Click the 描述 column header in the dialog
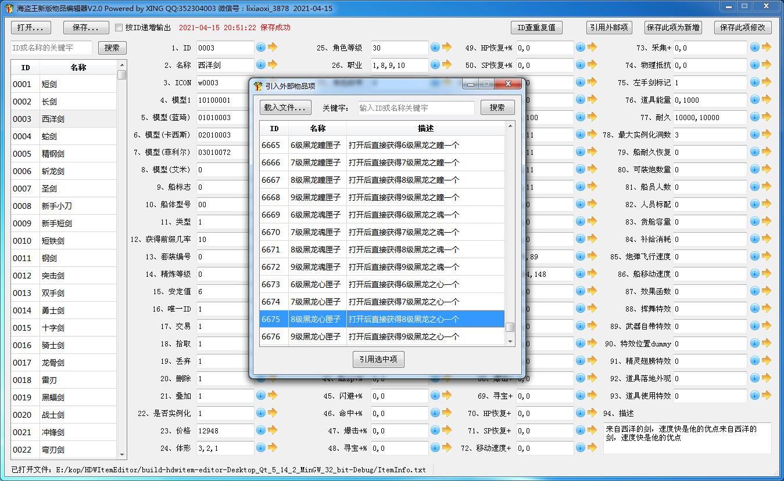 point(425,128)
